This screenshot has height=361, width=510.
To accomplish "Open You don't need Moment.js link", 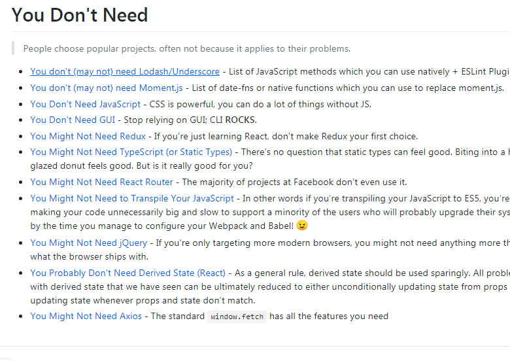I will (107, 88).
